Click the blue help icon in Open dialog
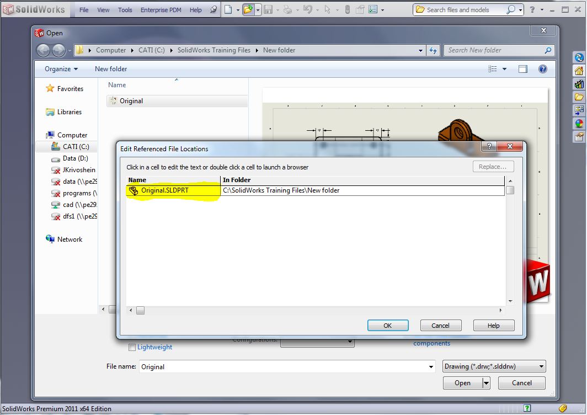This screenshot has width=587, height=415. tap(542, 69)
